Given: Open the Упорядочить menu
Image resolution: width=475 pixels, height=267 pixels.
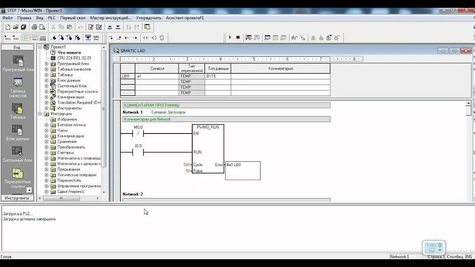Looking at the screenshot, I should coord(148,18).
